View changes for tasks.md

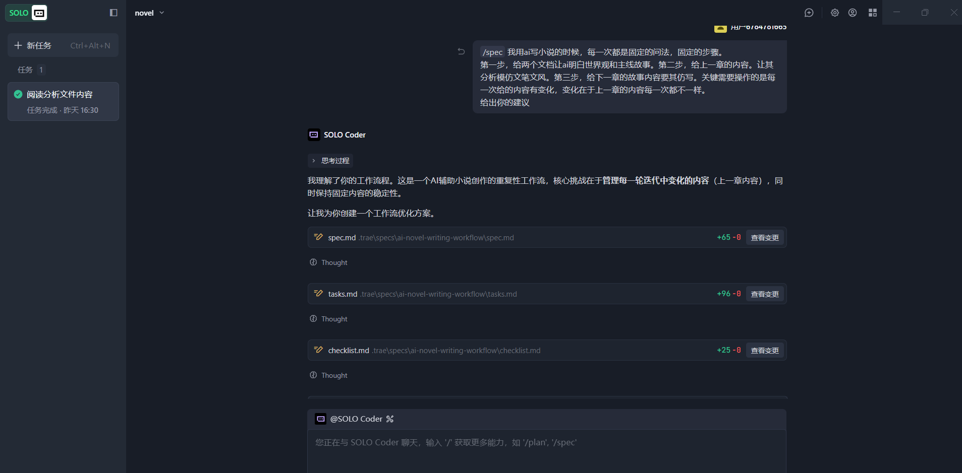click(x=764, y=294)
